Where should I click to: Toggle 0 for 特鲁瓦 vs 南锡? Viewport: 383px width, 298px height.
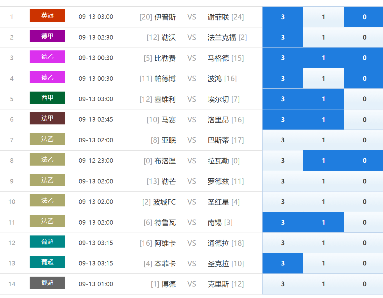364,222
